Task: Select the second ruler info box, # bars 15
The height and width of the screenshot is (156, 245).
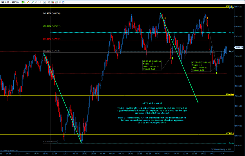Action: [x=201, y=66]
